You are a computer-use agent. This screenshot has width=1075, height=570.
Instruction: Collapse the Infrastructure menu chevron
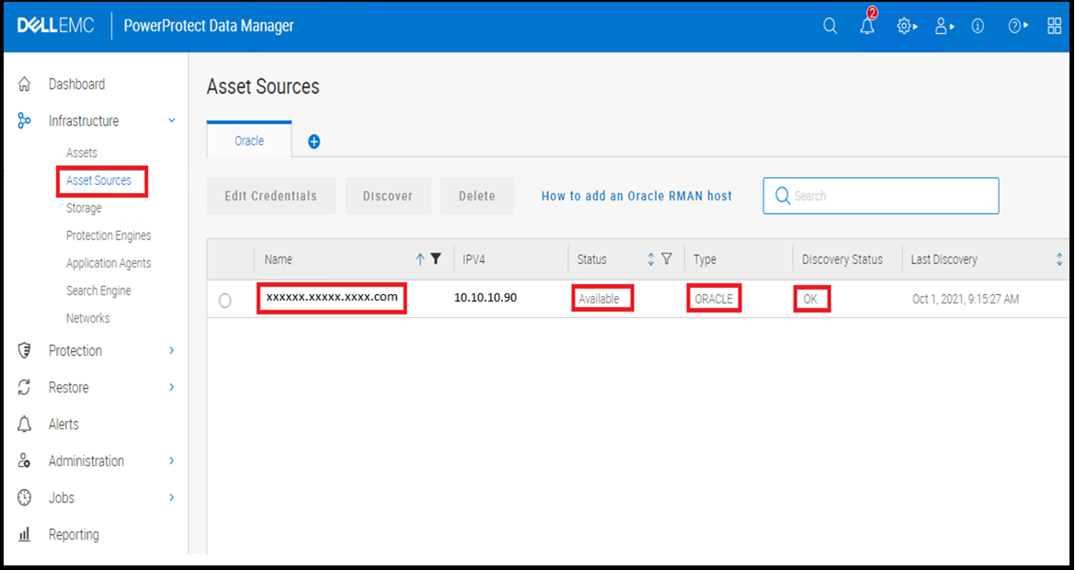pyautogui.click(x=171, y=120)
